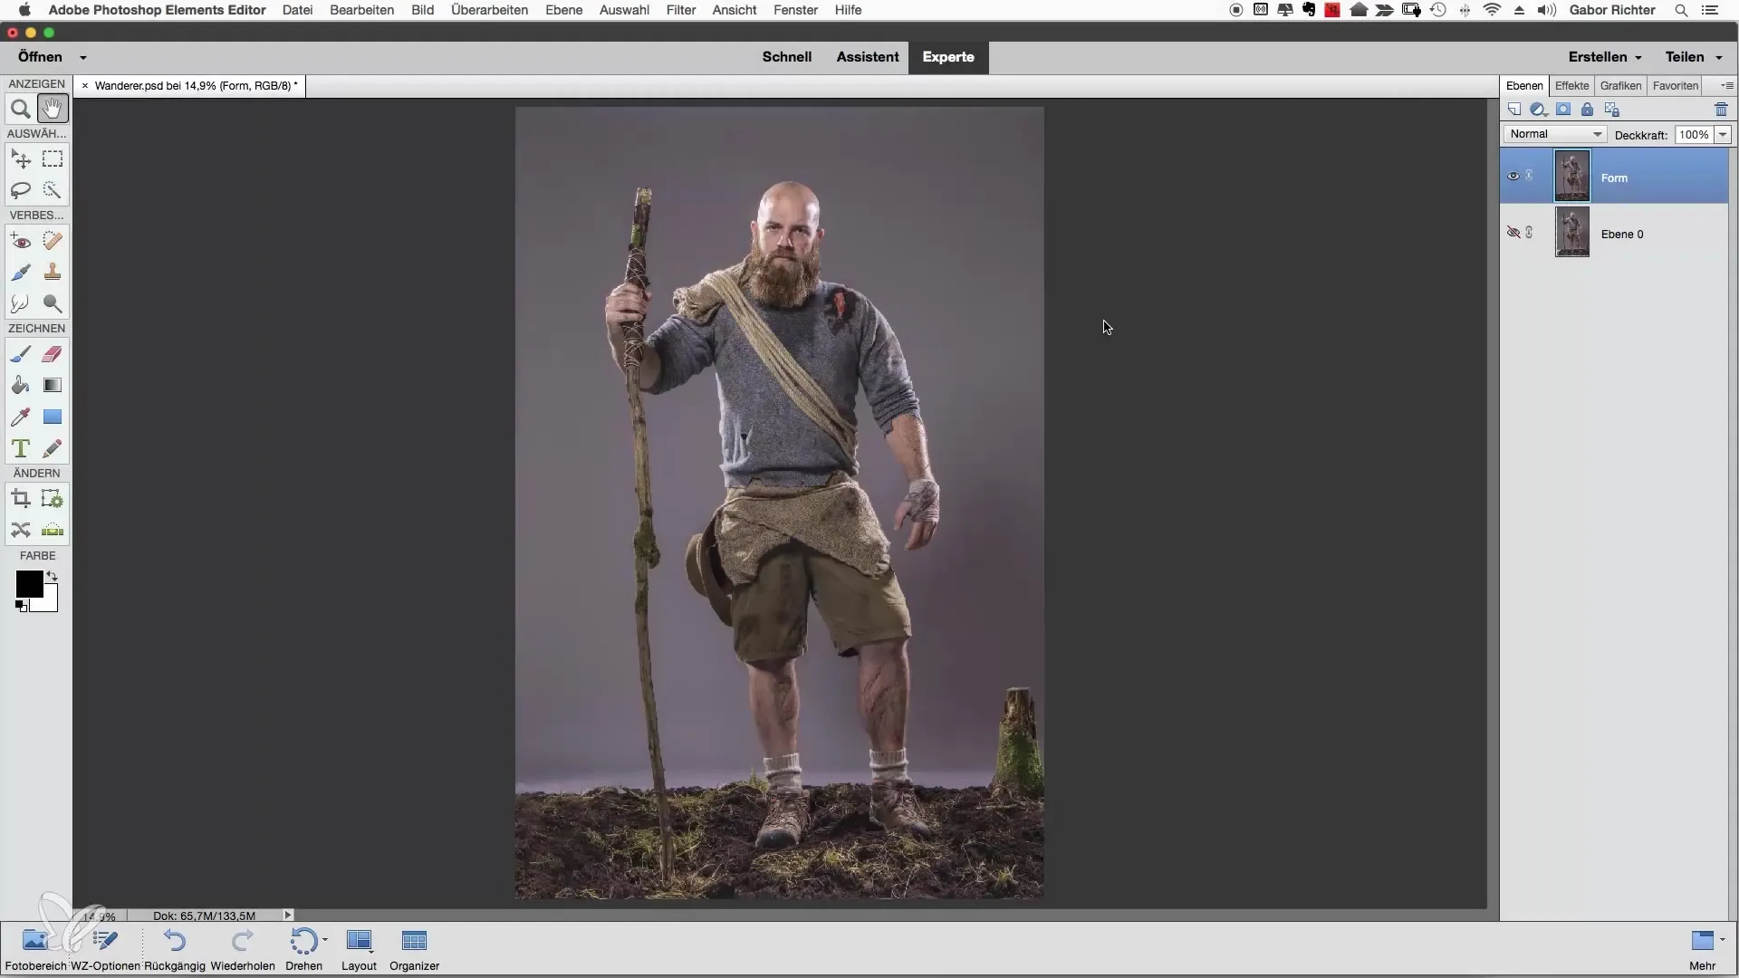The width and height of the screenshot is (1739, 978).
Task: Select the Straighten tool
Action: pos(53,530)
